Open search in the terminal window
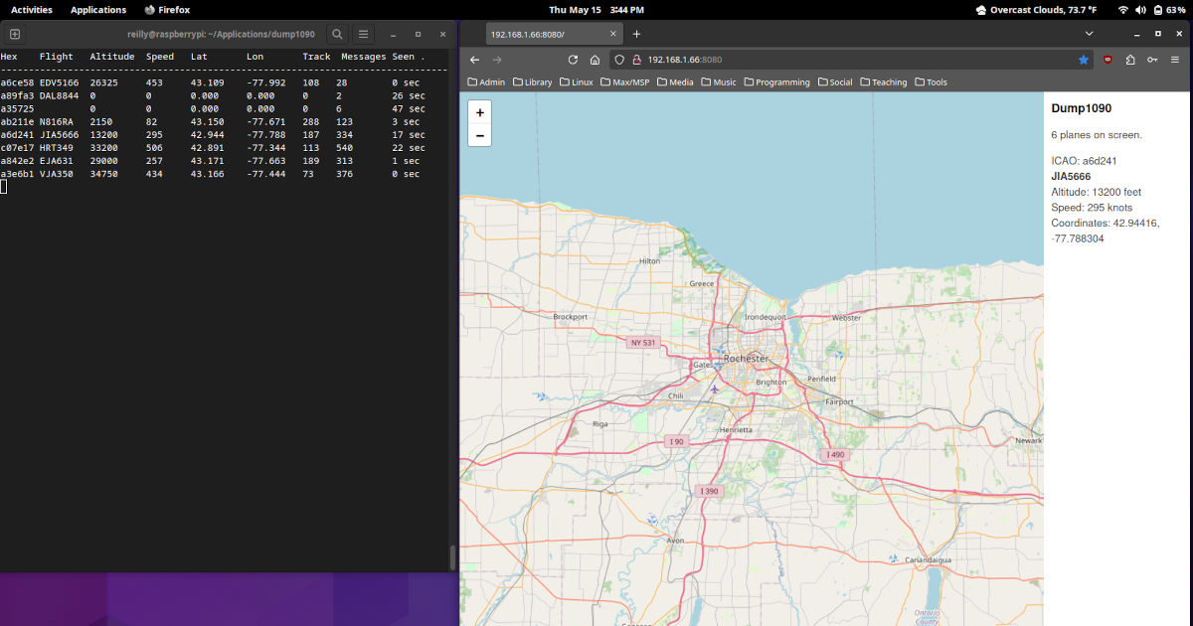Screen dimensions: 1193x626 click(x=337, y=33)
